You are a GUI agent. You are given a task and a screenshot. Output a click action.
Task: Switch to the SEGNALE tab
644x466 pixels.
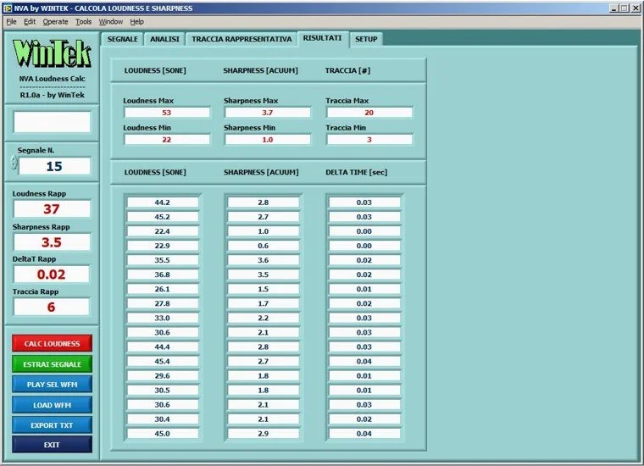[122, 39]
